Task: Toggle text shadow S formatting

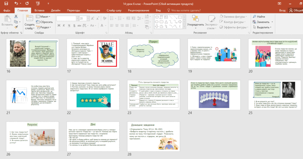Action: point(74,25)
